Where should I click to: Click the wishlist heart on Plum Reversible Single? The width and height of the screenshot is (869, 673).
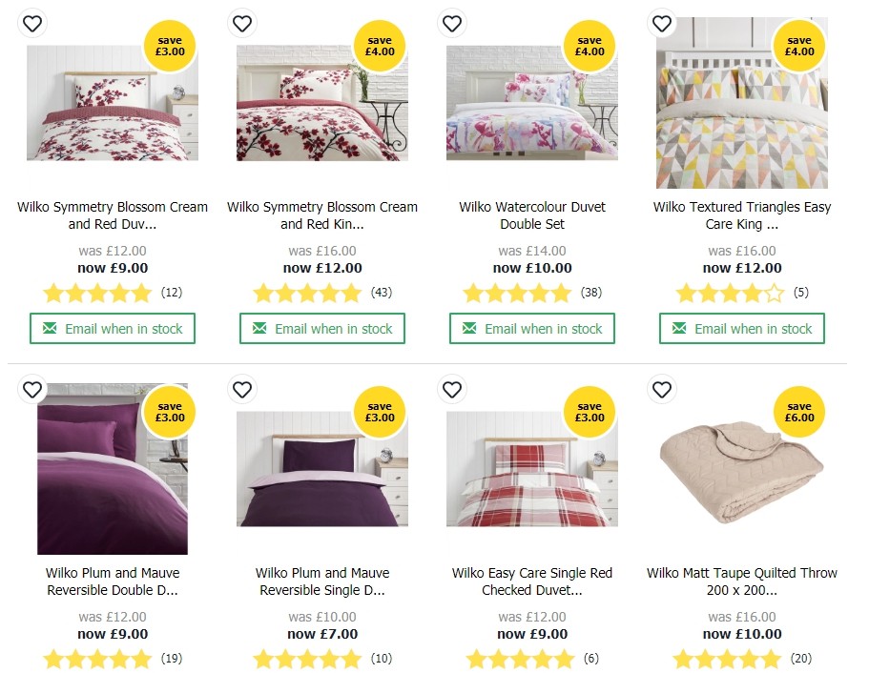242,390
